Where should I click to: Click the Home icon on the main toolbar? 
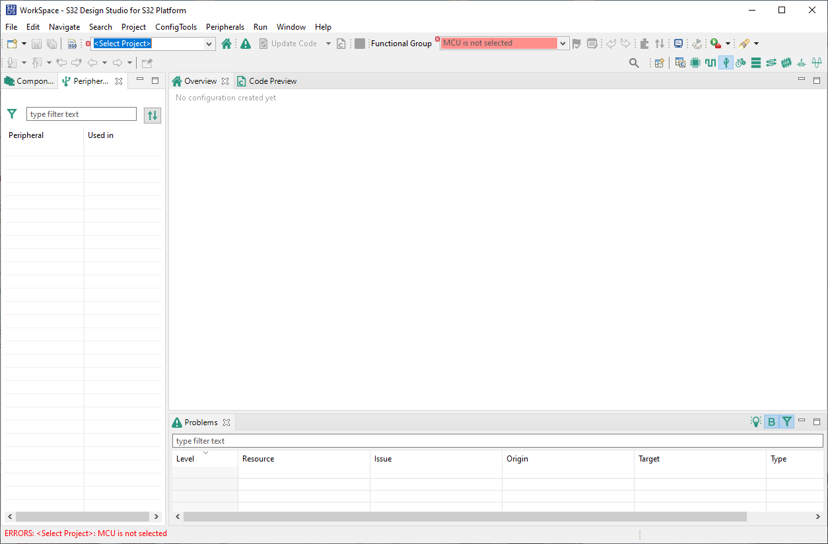(x=226, y=43)
